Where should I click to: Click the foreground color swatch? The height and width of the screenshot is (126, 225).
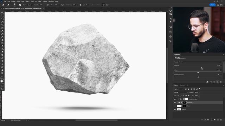click(x=1, y=81)
